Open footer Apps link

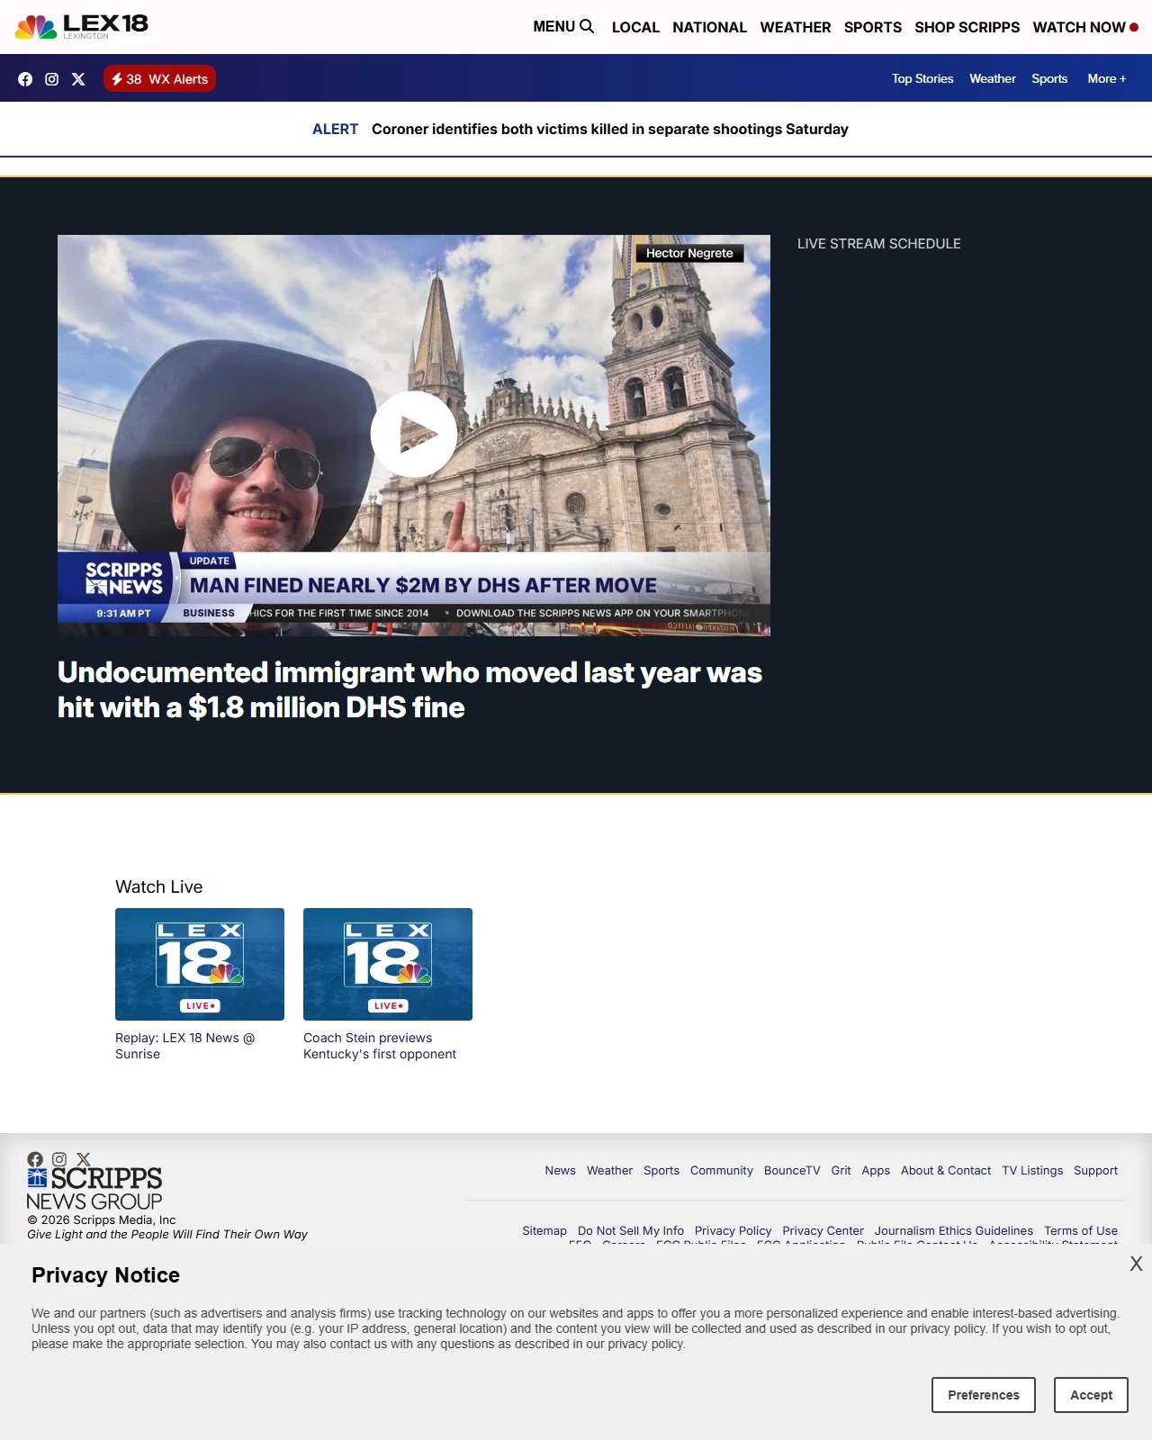point(876,1170)
